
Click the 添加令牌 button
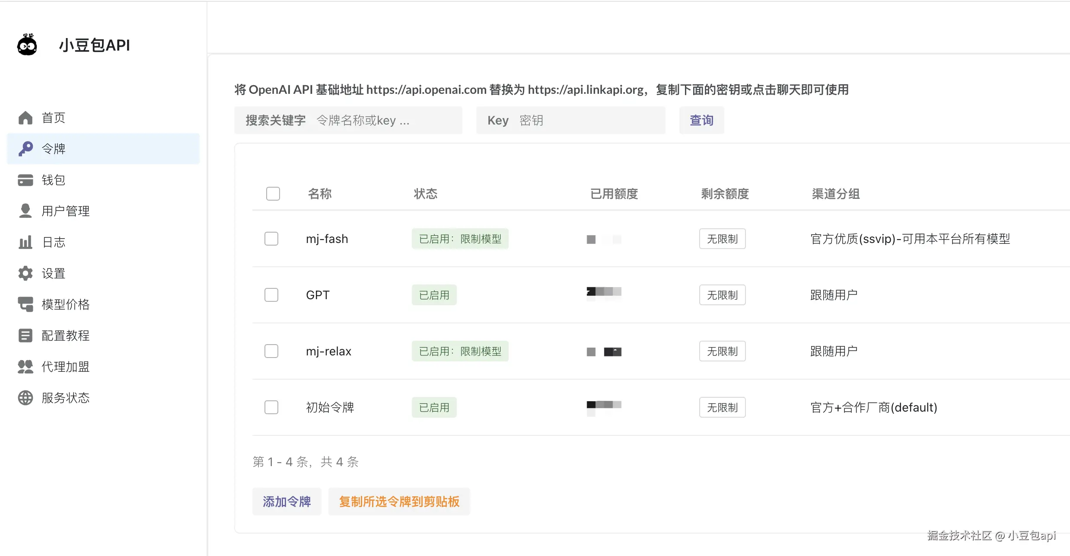287,502
